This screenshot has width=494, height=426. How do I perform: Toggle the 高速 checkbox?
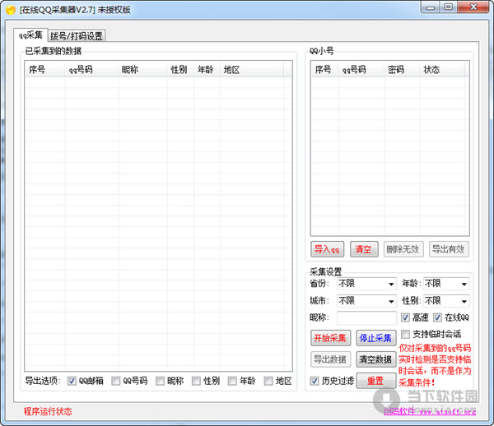[x=405, y=317]
